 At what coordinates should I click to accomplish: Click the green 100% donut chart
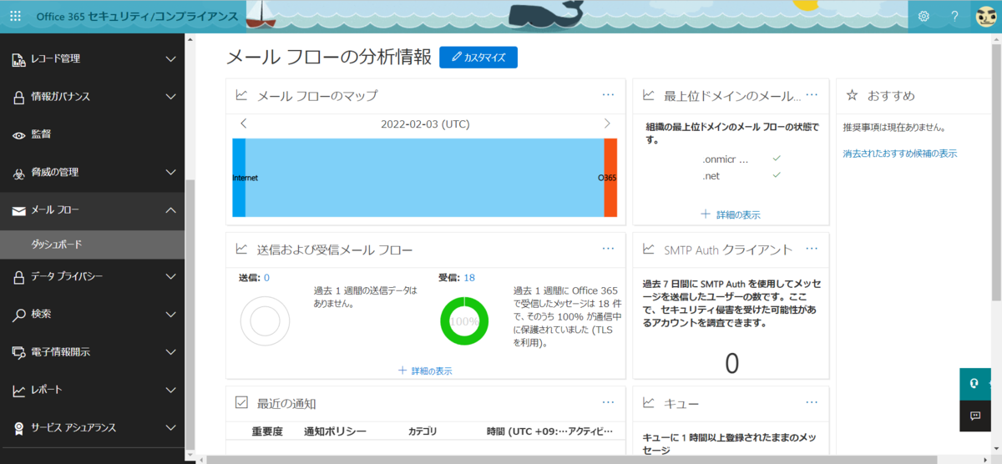(464, 320)
